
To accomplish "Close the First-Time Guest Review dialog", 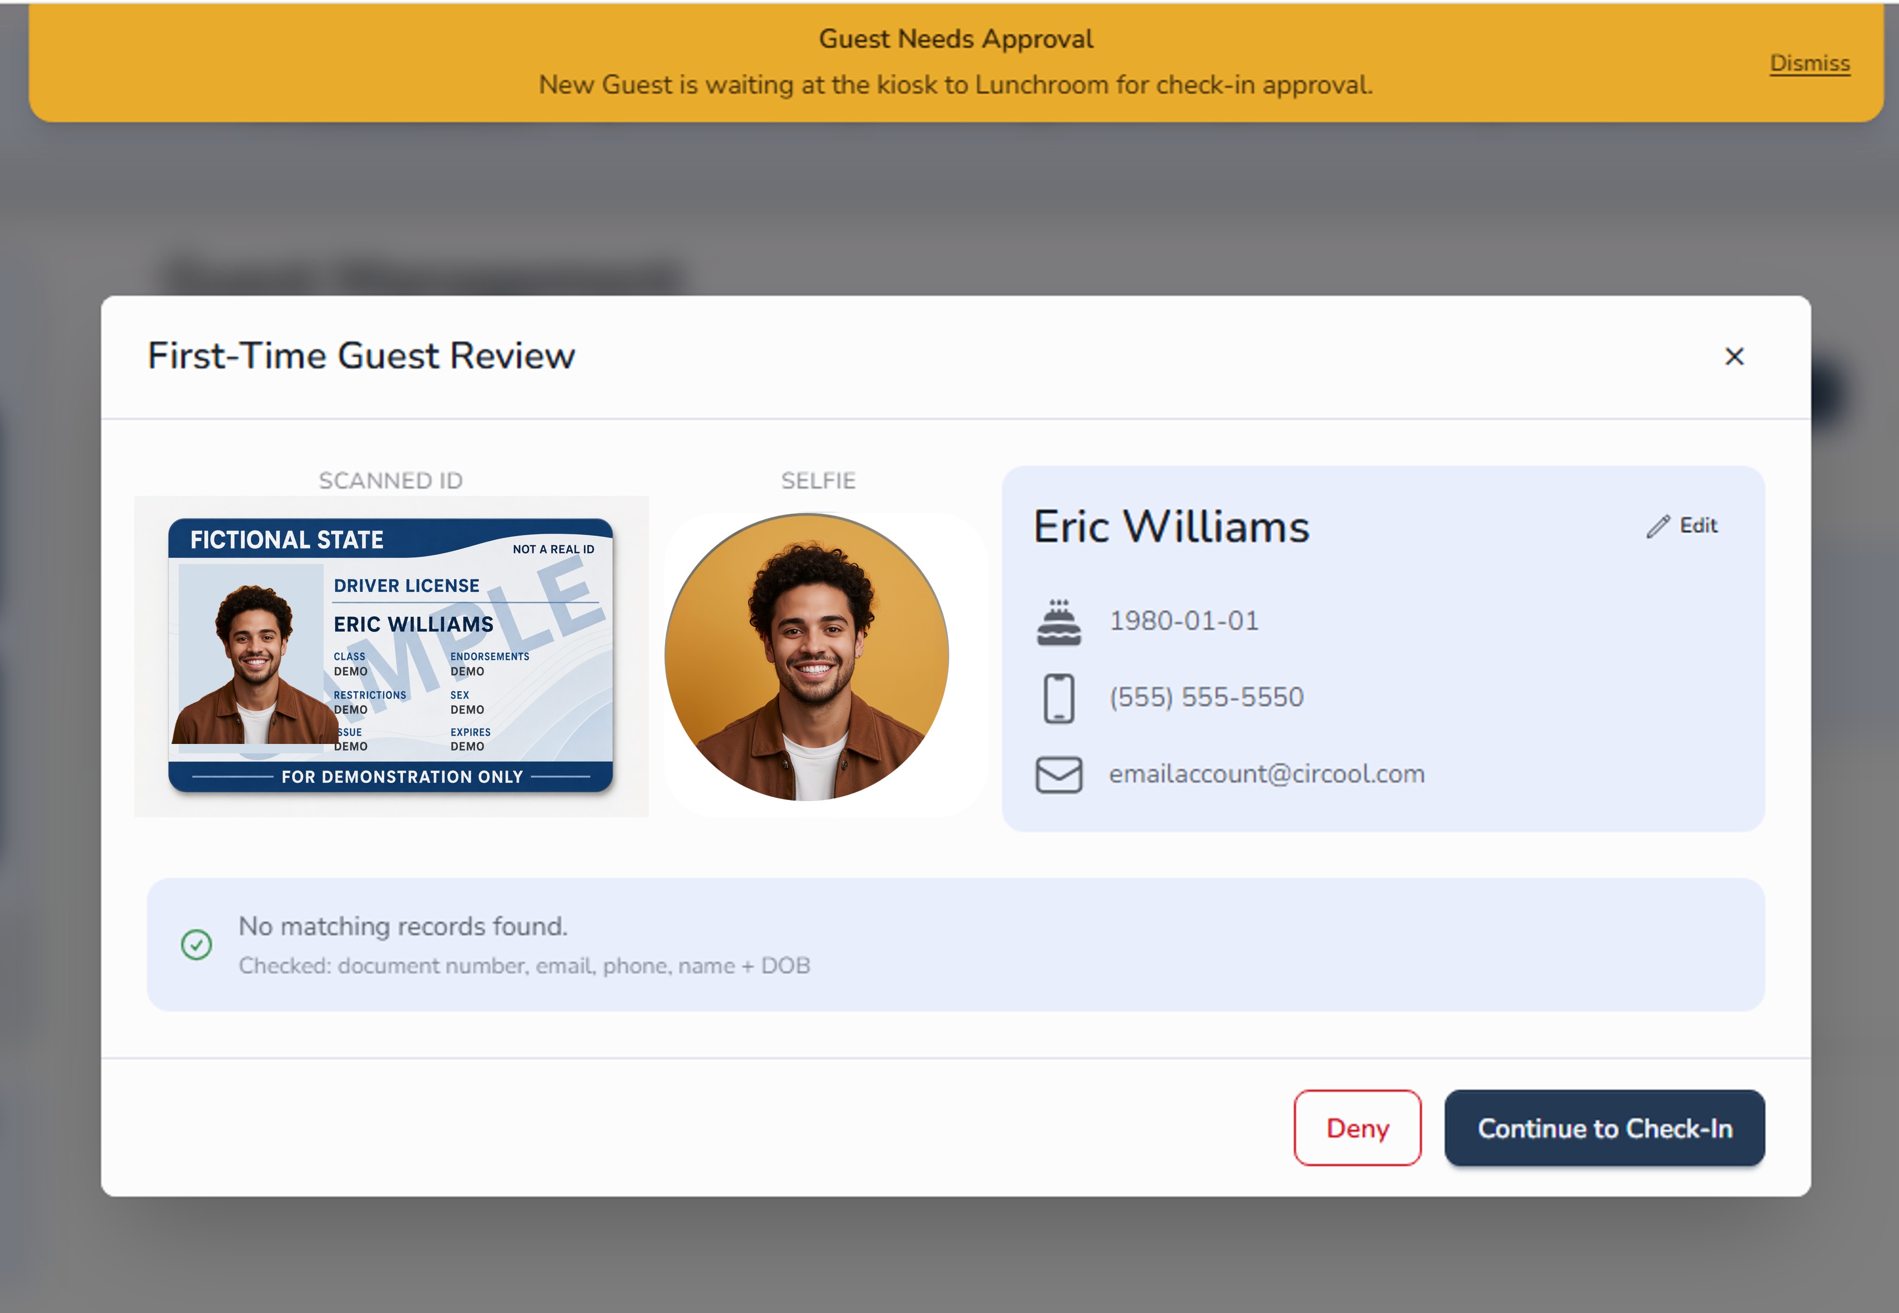I will coord(1734,356).
